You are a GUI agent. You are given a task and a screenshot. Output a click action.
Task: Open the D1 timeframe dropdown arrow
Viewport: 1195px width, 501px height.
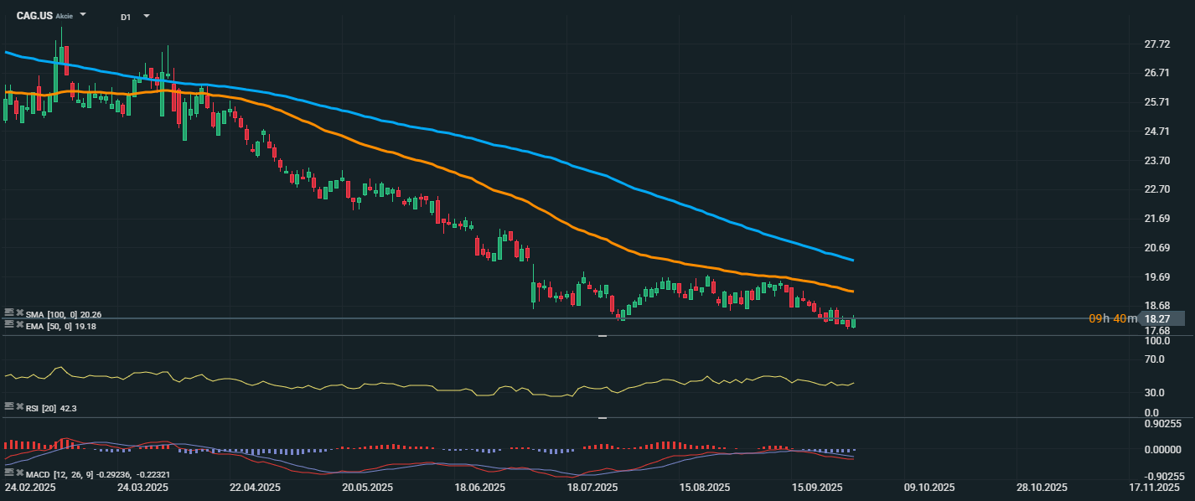click(147, 15)
